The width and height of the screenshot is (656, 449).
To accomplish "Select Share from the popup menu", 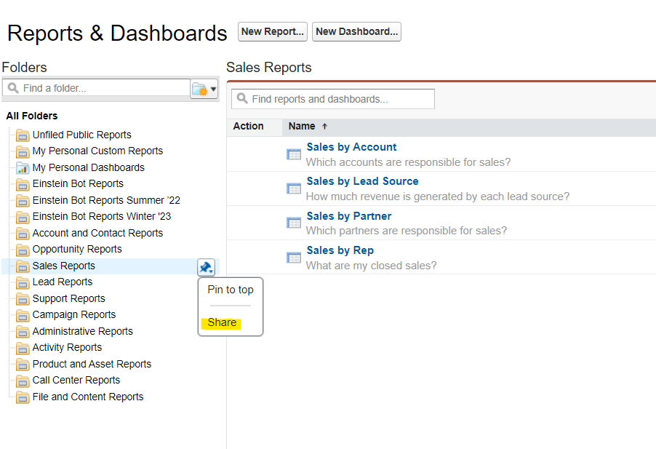I will (222, 322).
